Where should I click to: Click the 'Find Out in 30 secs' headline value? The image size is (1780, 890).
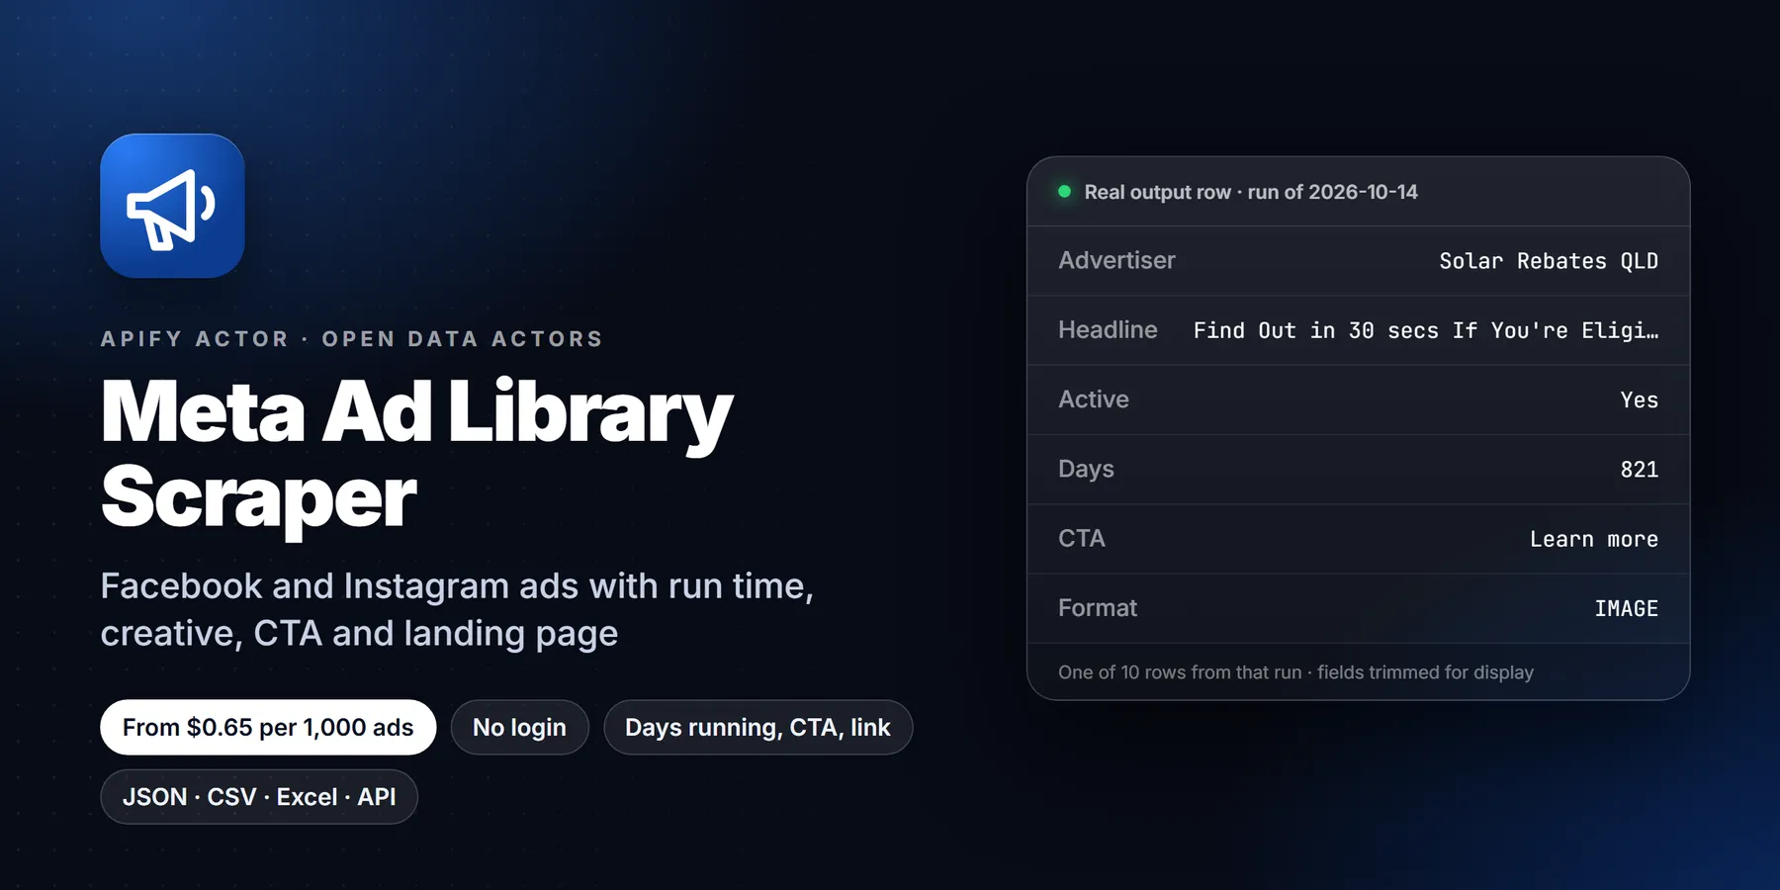pyautogui.click(x=1426, y=330)
